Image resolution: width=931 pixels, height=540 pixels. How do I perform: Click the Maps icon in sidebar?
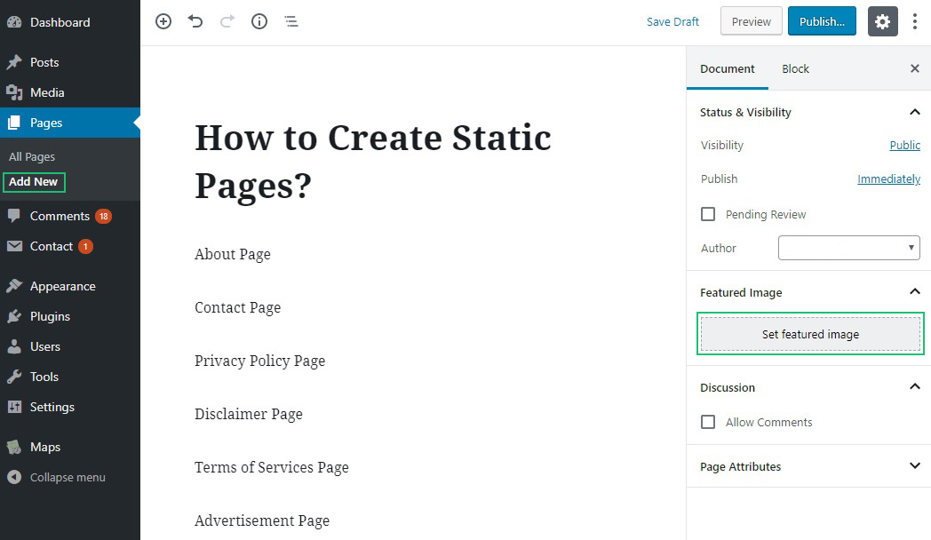(x=14, y=447)
